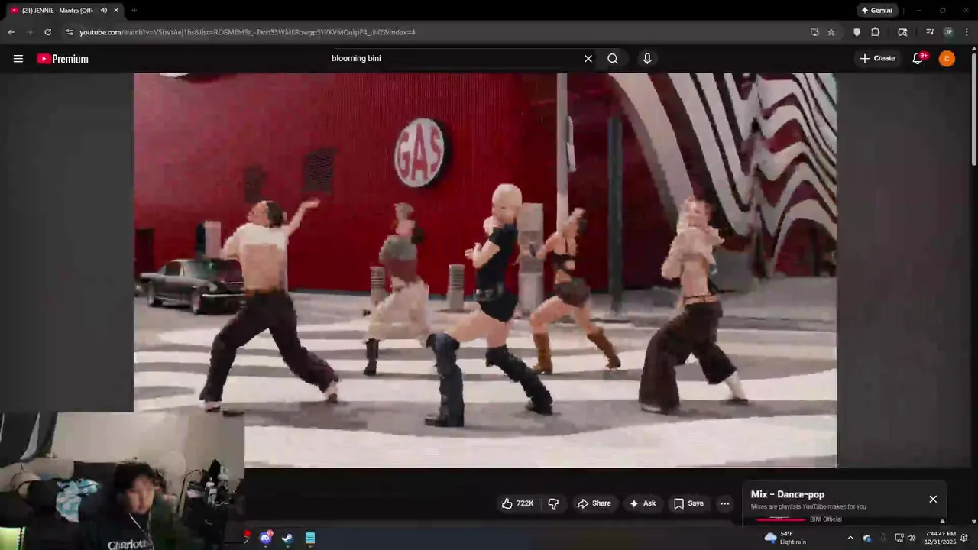
Task: Open the shield extension icon
Action: tap(857, 32)
